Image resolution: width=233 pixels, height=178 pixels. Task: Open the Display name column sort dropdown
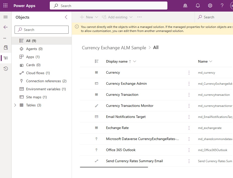[x=135, y=61]
